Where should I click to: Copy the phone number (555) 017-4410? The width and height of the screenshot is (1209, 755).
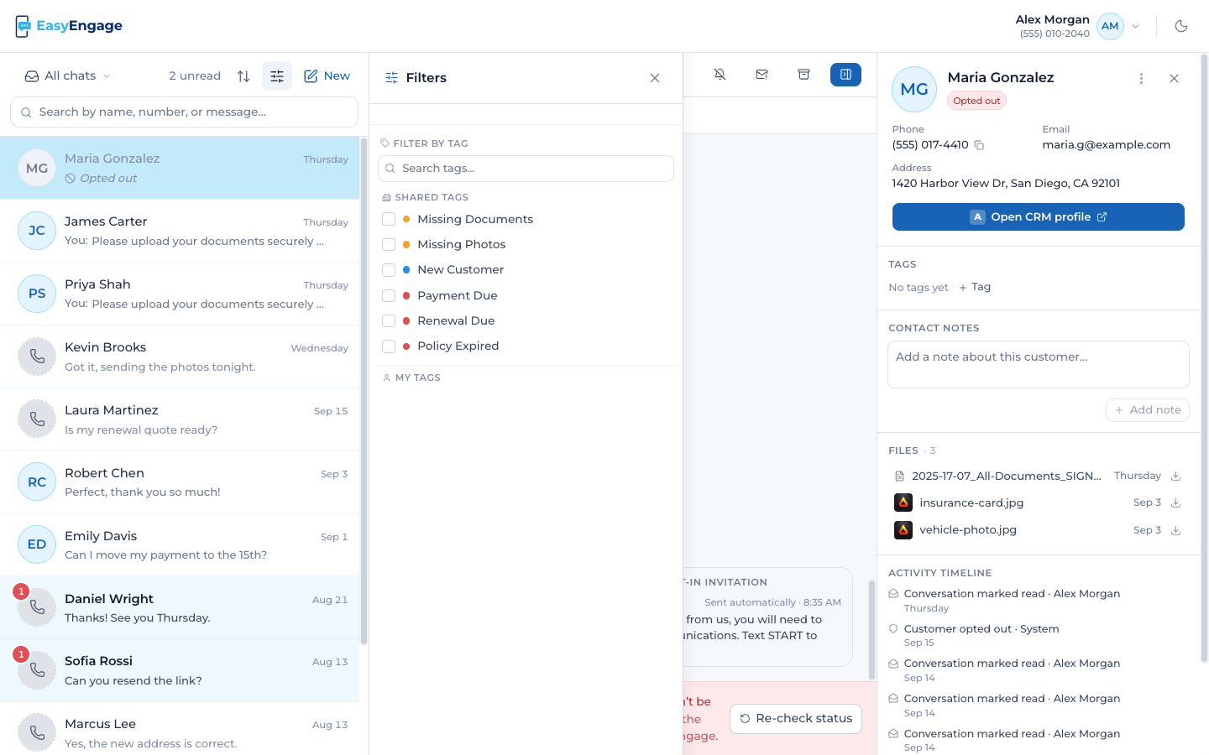[x=979, y=145]
